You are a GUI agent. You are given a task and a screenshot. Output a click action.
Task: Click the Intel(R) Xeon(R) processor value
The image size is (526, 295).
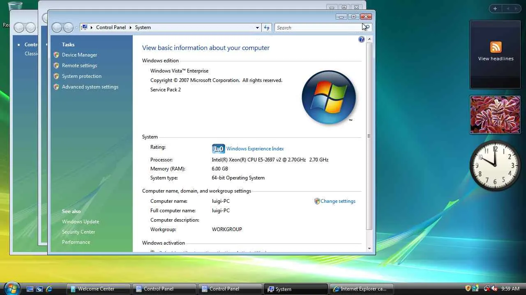click(270, 160)
